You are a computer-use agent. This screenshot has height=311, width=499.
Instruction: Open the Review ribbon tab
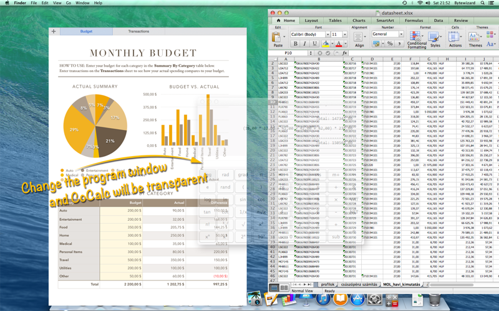coord(461,21)
